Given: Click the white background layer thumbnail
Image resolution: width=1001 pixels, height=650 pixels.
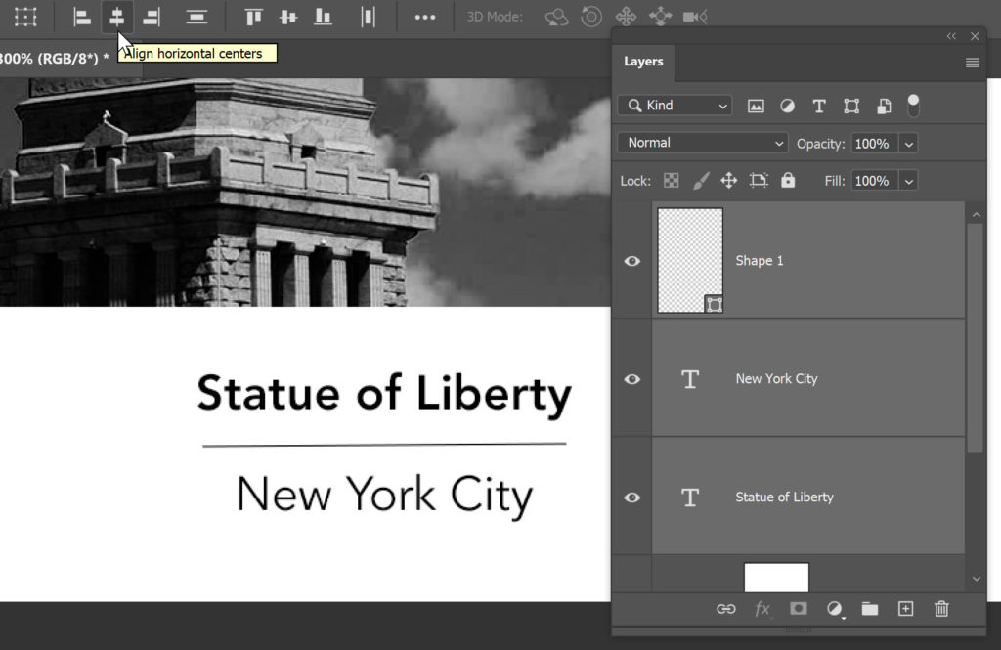Looking at the screenshot, I should click(x=776, y=578).
